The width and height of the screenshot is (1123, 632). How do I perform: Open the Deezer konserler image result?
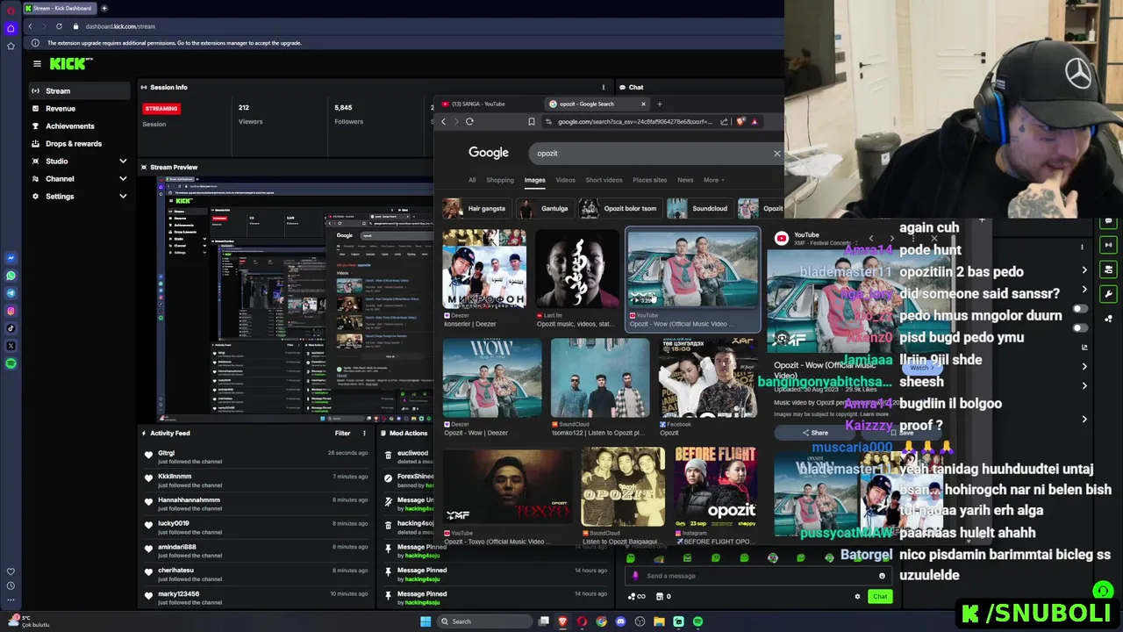tap(484, 278)
